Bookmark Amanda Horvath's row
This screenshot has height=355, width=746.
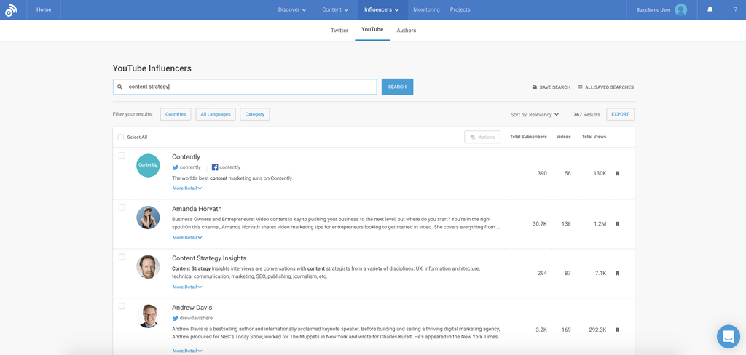click(x=617, y=224)
